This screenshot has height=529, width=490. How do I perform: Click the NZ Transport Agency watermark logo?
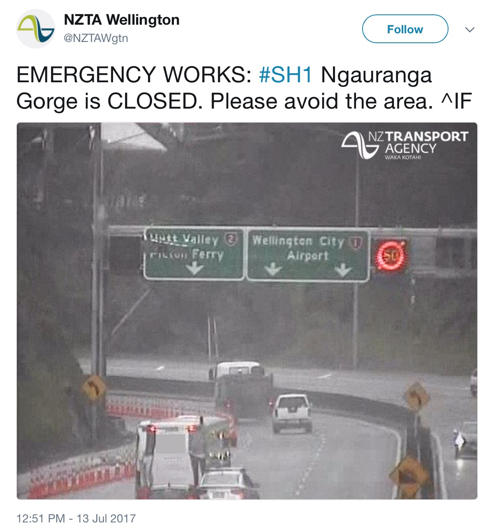click(404, 145)
